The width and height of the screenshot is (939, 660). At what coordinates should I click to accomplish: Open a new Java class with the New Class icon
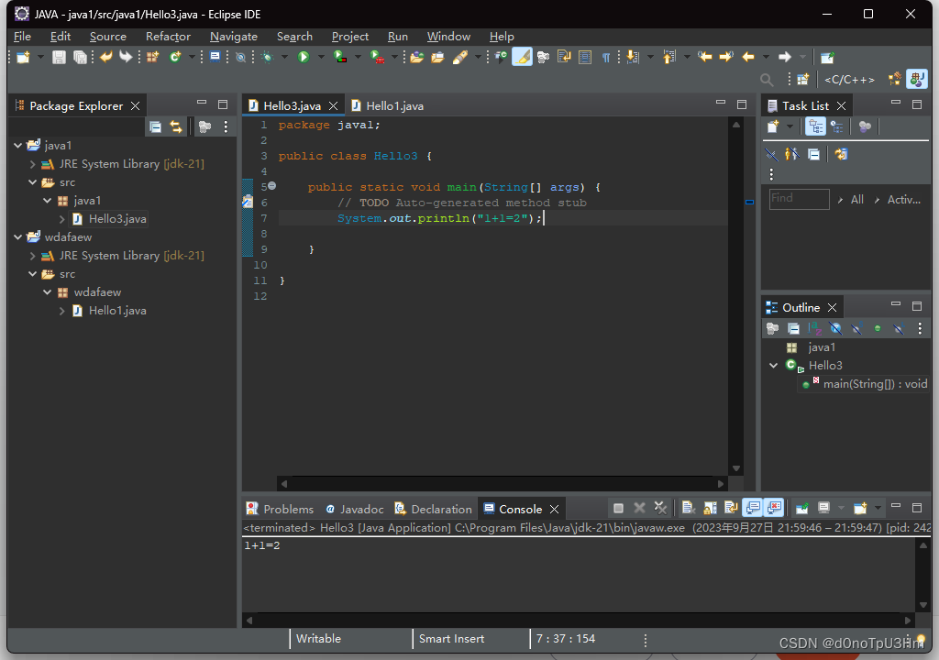point(172,56)
